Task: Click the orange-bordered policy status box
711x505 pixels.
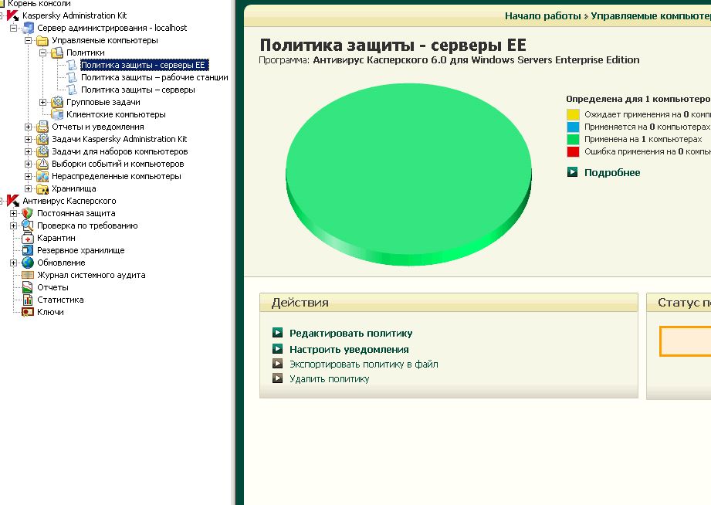Action: coord(686,341)
